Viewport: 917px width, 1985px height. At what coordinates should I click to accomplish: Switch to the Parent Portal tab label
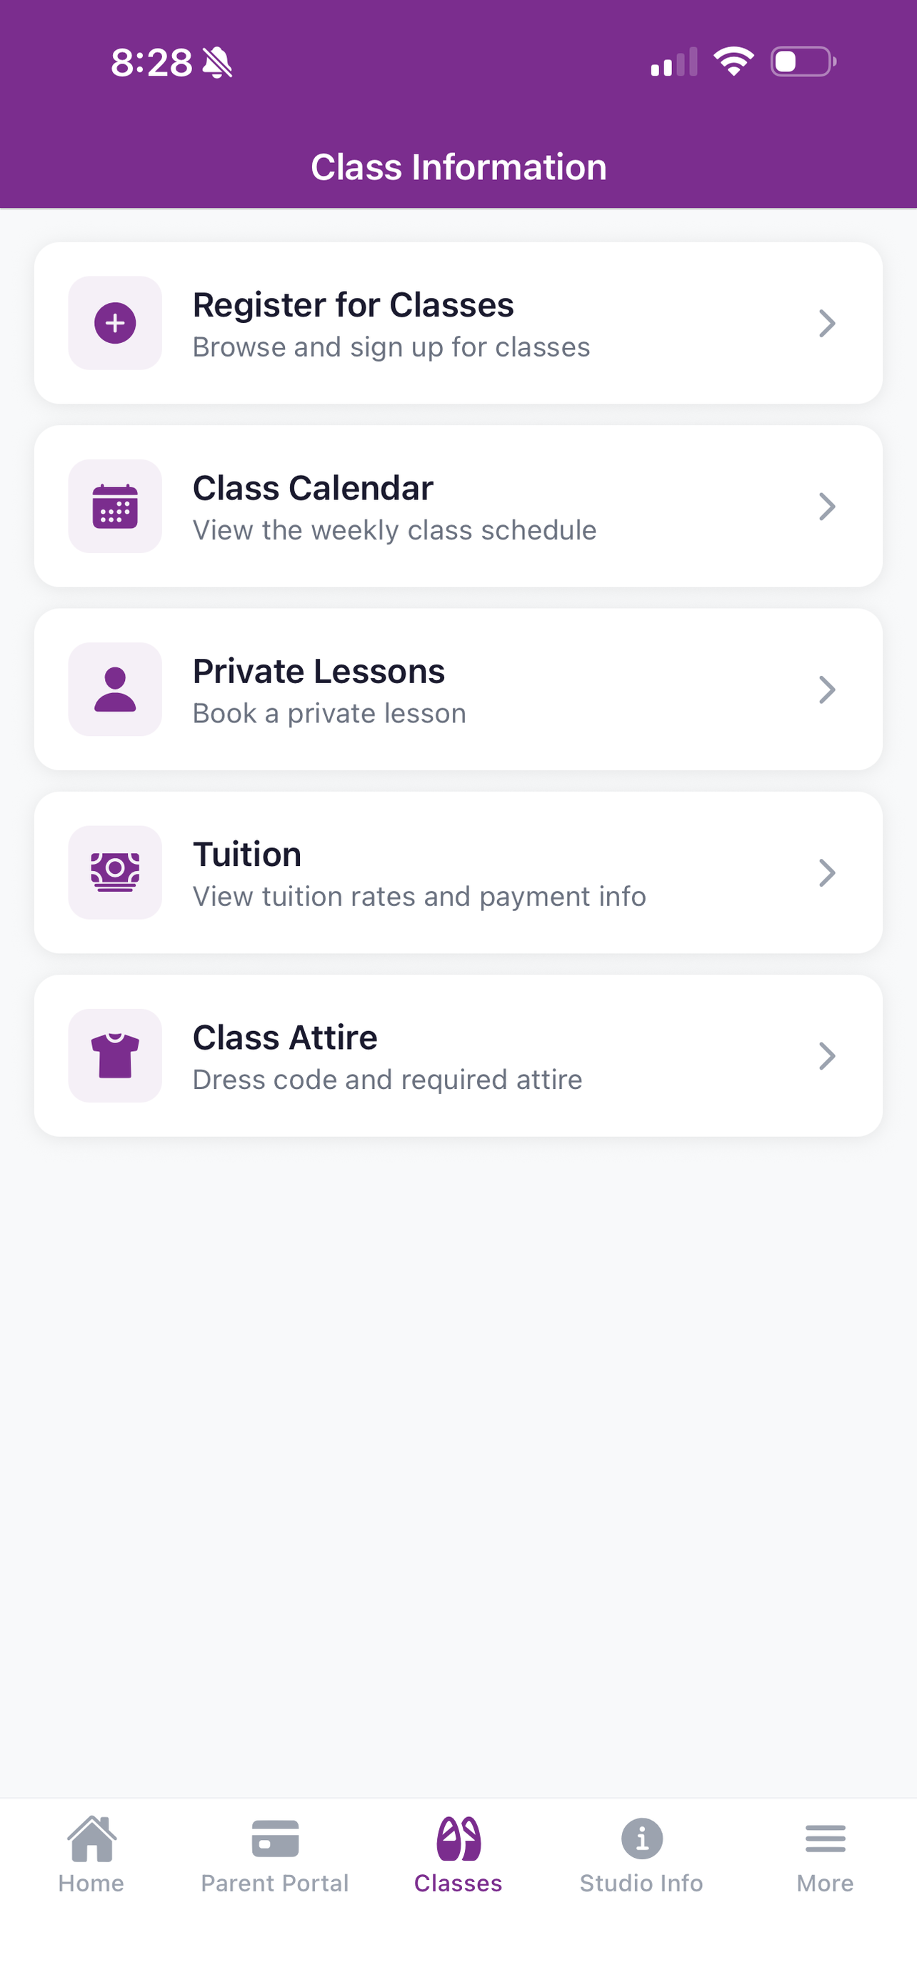[x=275, y=1884]
